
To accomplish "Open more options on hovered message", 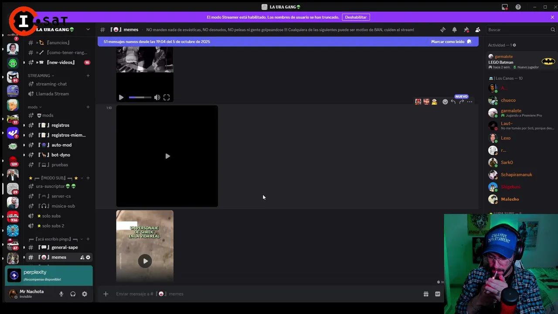I will 470,102.
